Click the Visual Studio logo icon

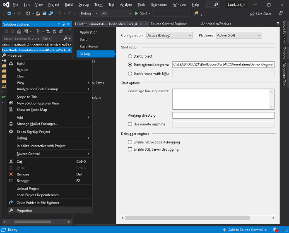[6, 5]
